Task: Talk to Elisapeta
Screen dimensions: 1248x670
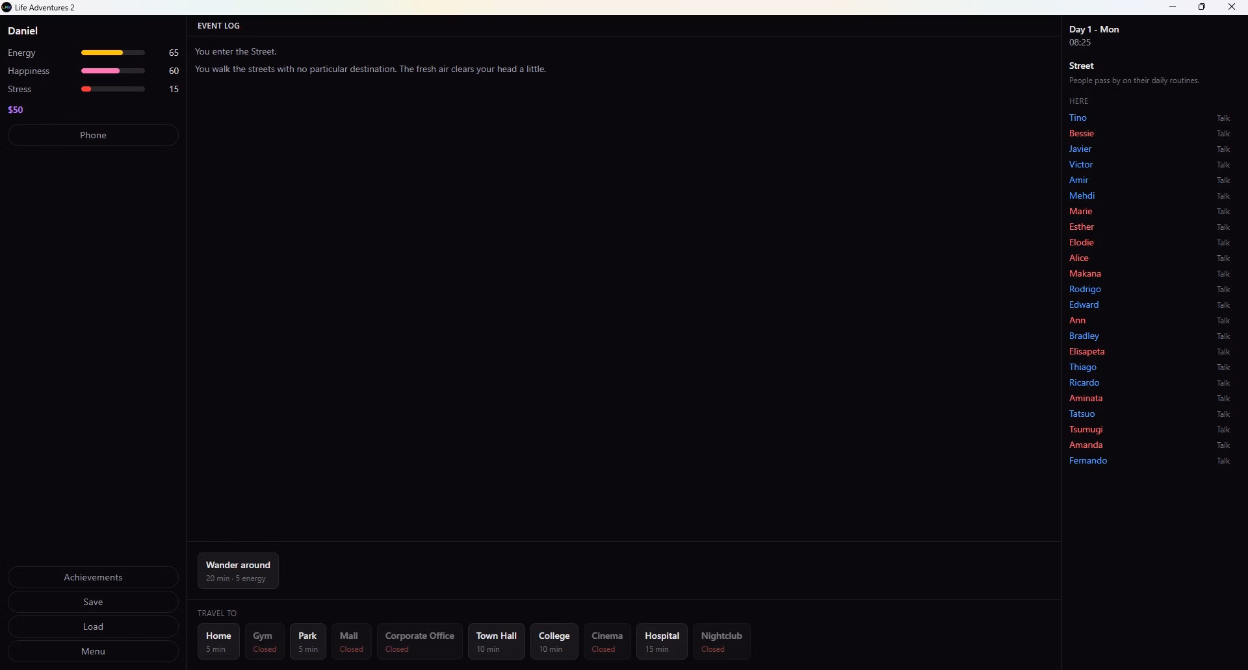Action: pos(1223,352)
